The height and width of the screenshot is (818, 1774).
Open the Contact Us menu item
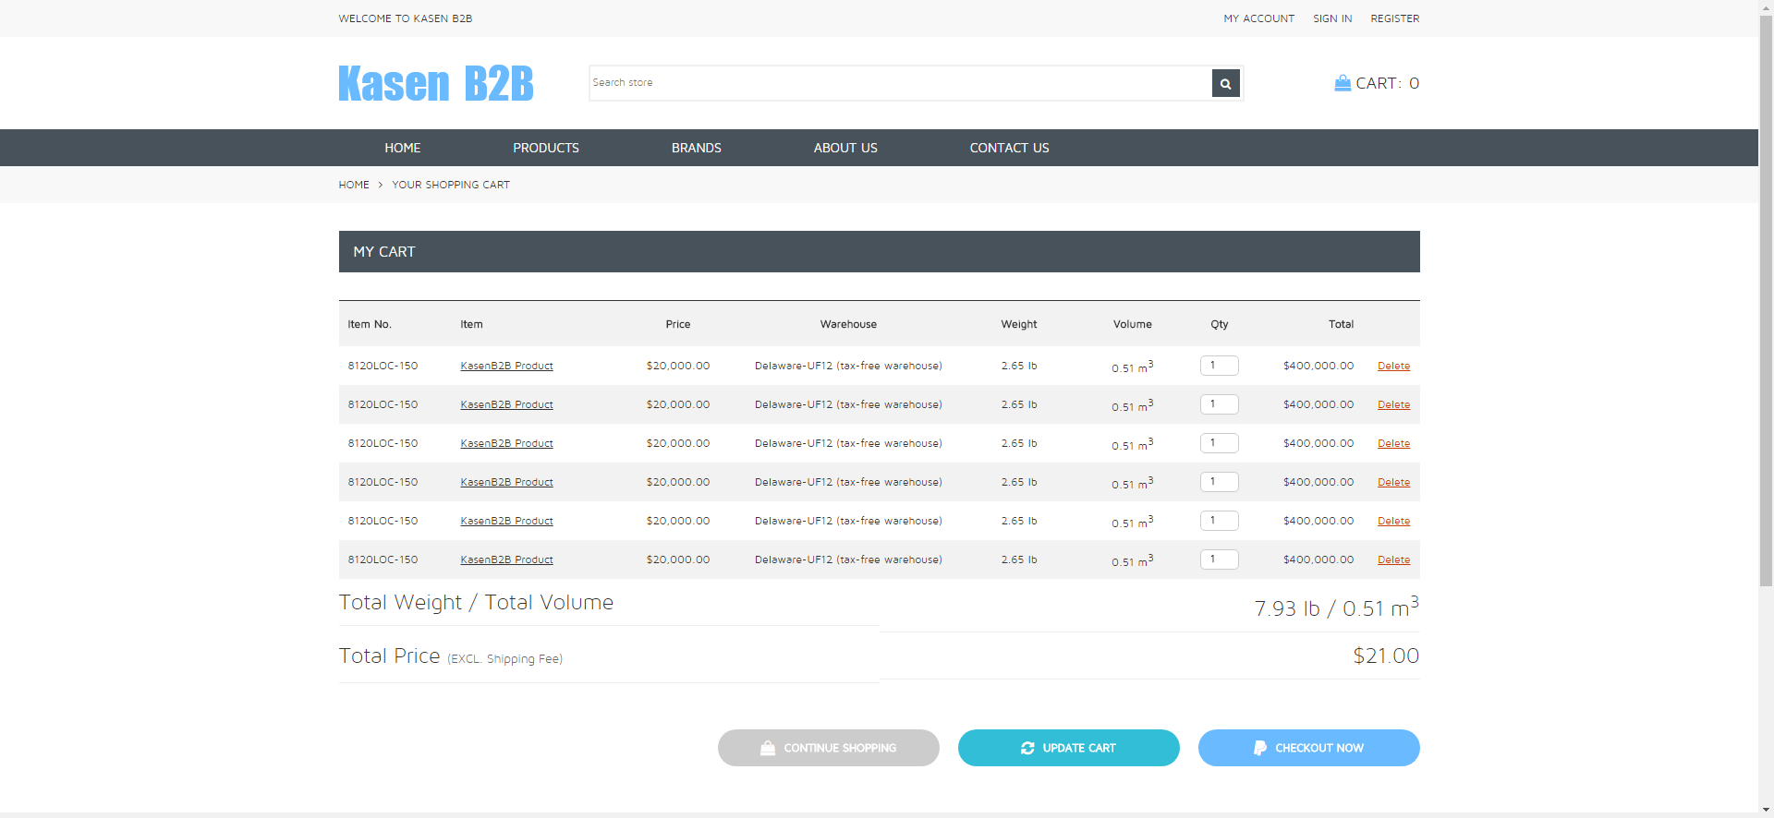(x=1009, y=148)
